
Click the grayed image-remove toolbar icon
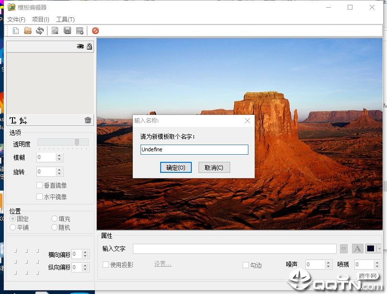[80, 31]
